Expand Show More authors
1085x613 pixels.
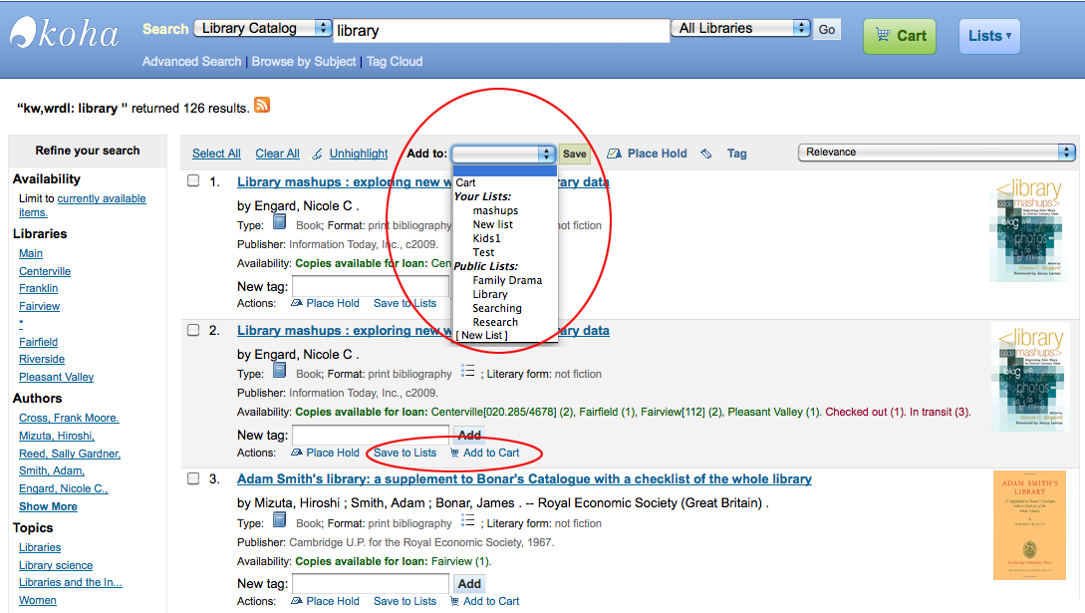coord(48,506)
